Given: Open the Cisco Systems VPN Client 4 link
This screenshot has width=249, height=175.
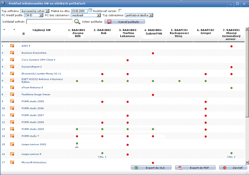Looking at the screenshot, I should (x=38, y=60).
